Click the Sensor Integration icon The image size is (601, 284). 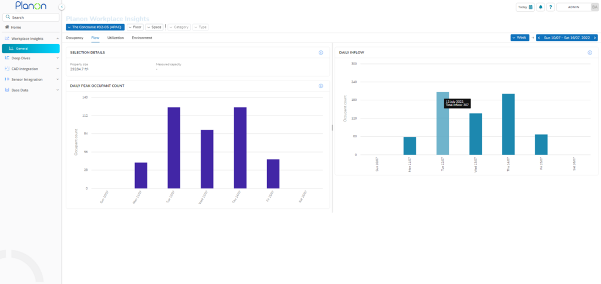pyautogui.click(x=7, y=79)
